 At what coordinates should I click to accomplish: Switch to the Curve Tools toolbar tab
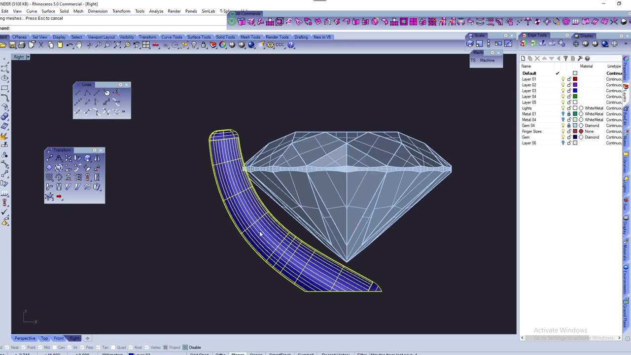click(x=172, y=37)
